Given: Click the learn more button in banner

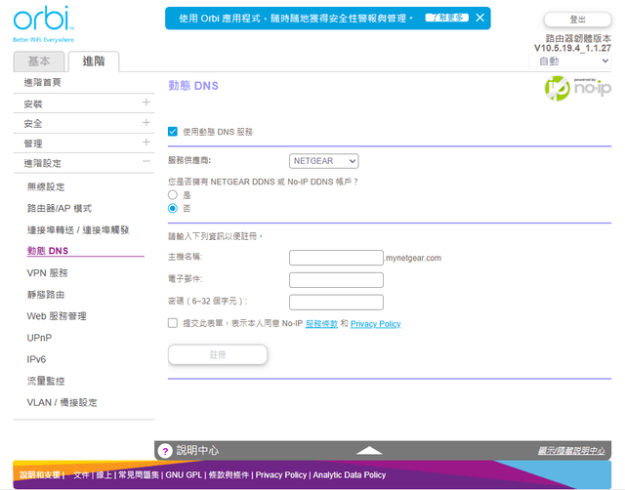Looking at the screenshot, I should point(446,18).
